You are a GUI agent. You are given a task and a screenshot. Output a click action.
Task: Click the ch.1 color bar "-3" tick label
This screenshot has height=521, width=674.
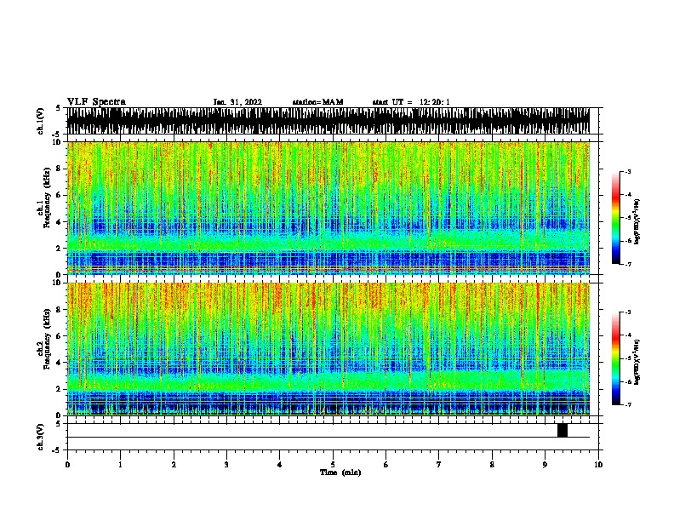[627, 171]
